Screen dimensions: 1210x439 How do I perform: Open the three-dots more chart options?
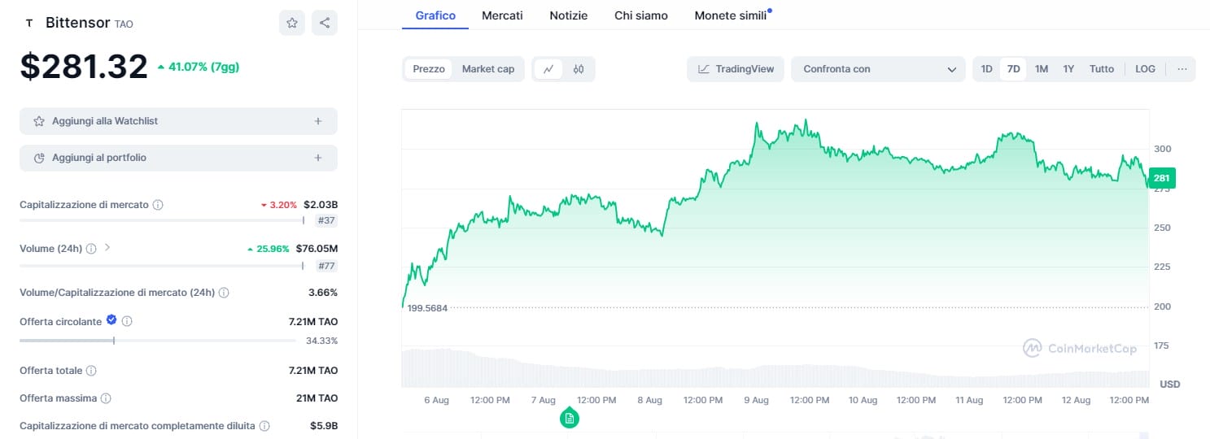click(x=1182, y=69)
